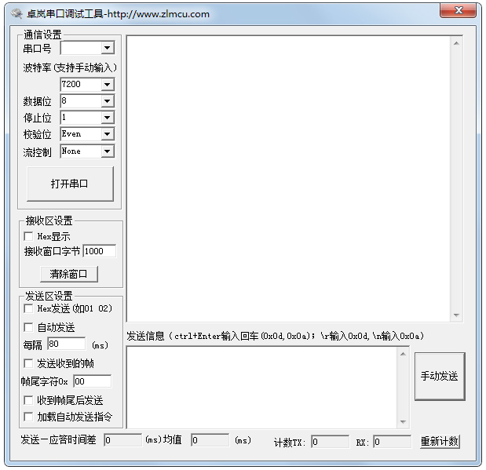Viewport: 486px width, 470px height.
Task: Open the 流控制 flow control dropdown
Action: tap(108, 151)
